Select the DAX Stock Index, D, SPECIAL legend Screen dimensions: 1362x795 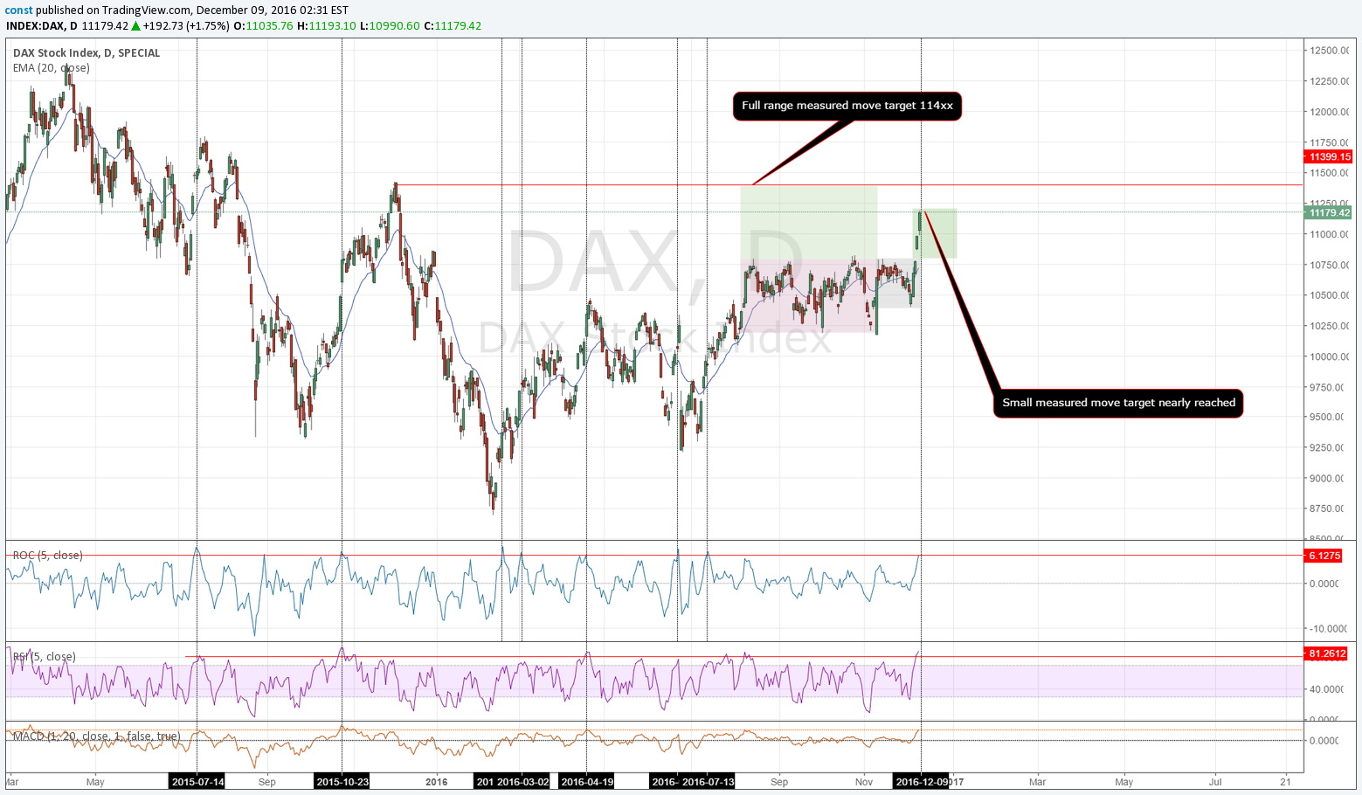coord(86,53)
